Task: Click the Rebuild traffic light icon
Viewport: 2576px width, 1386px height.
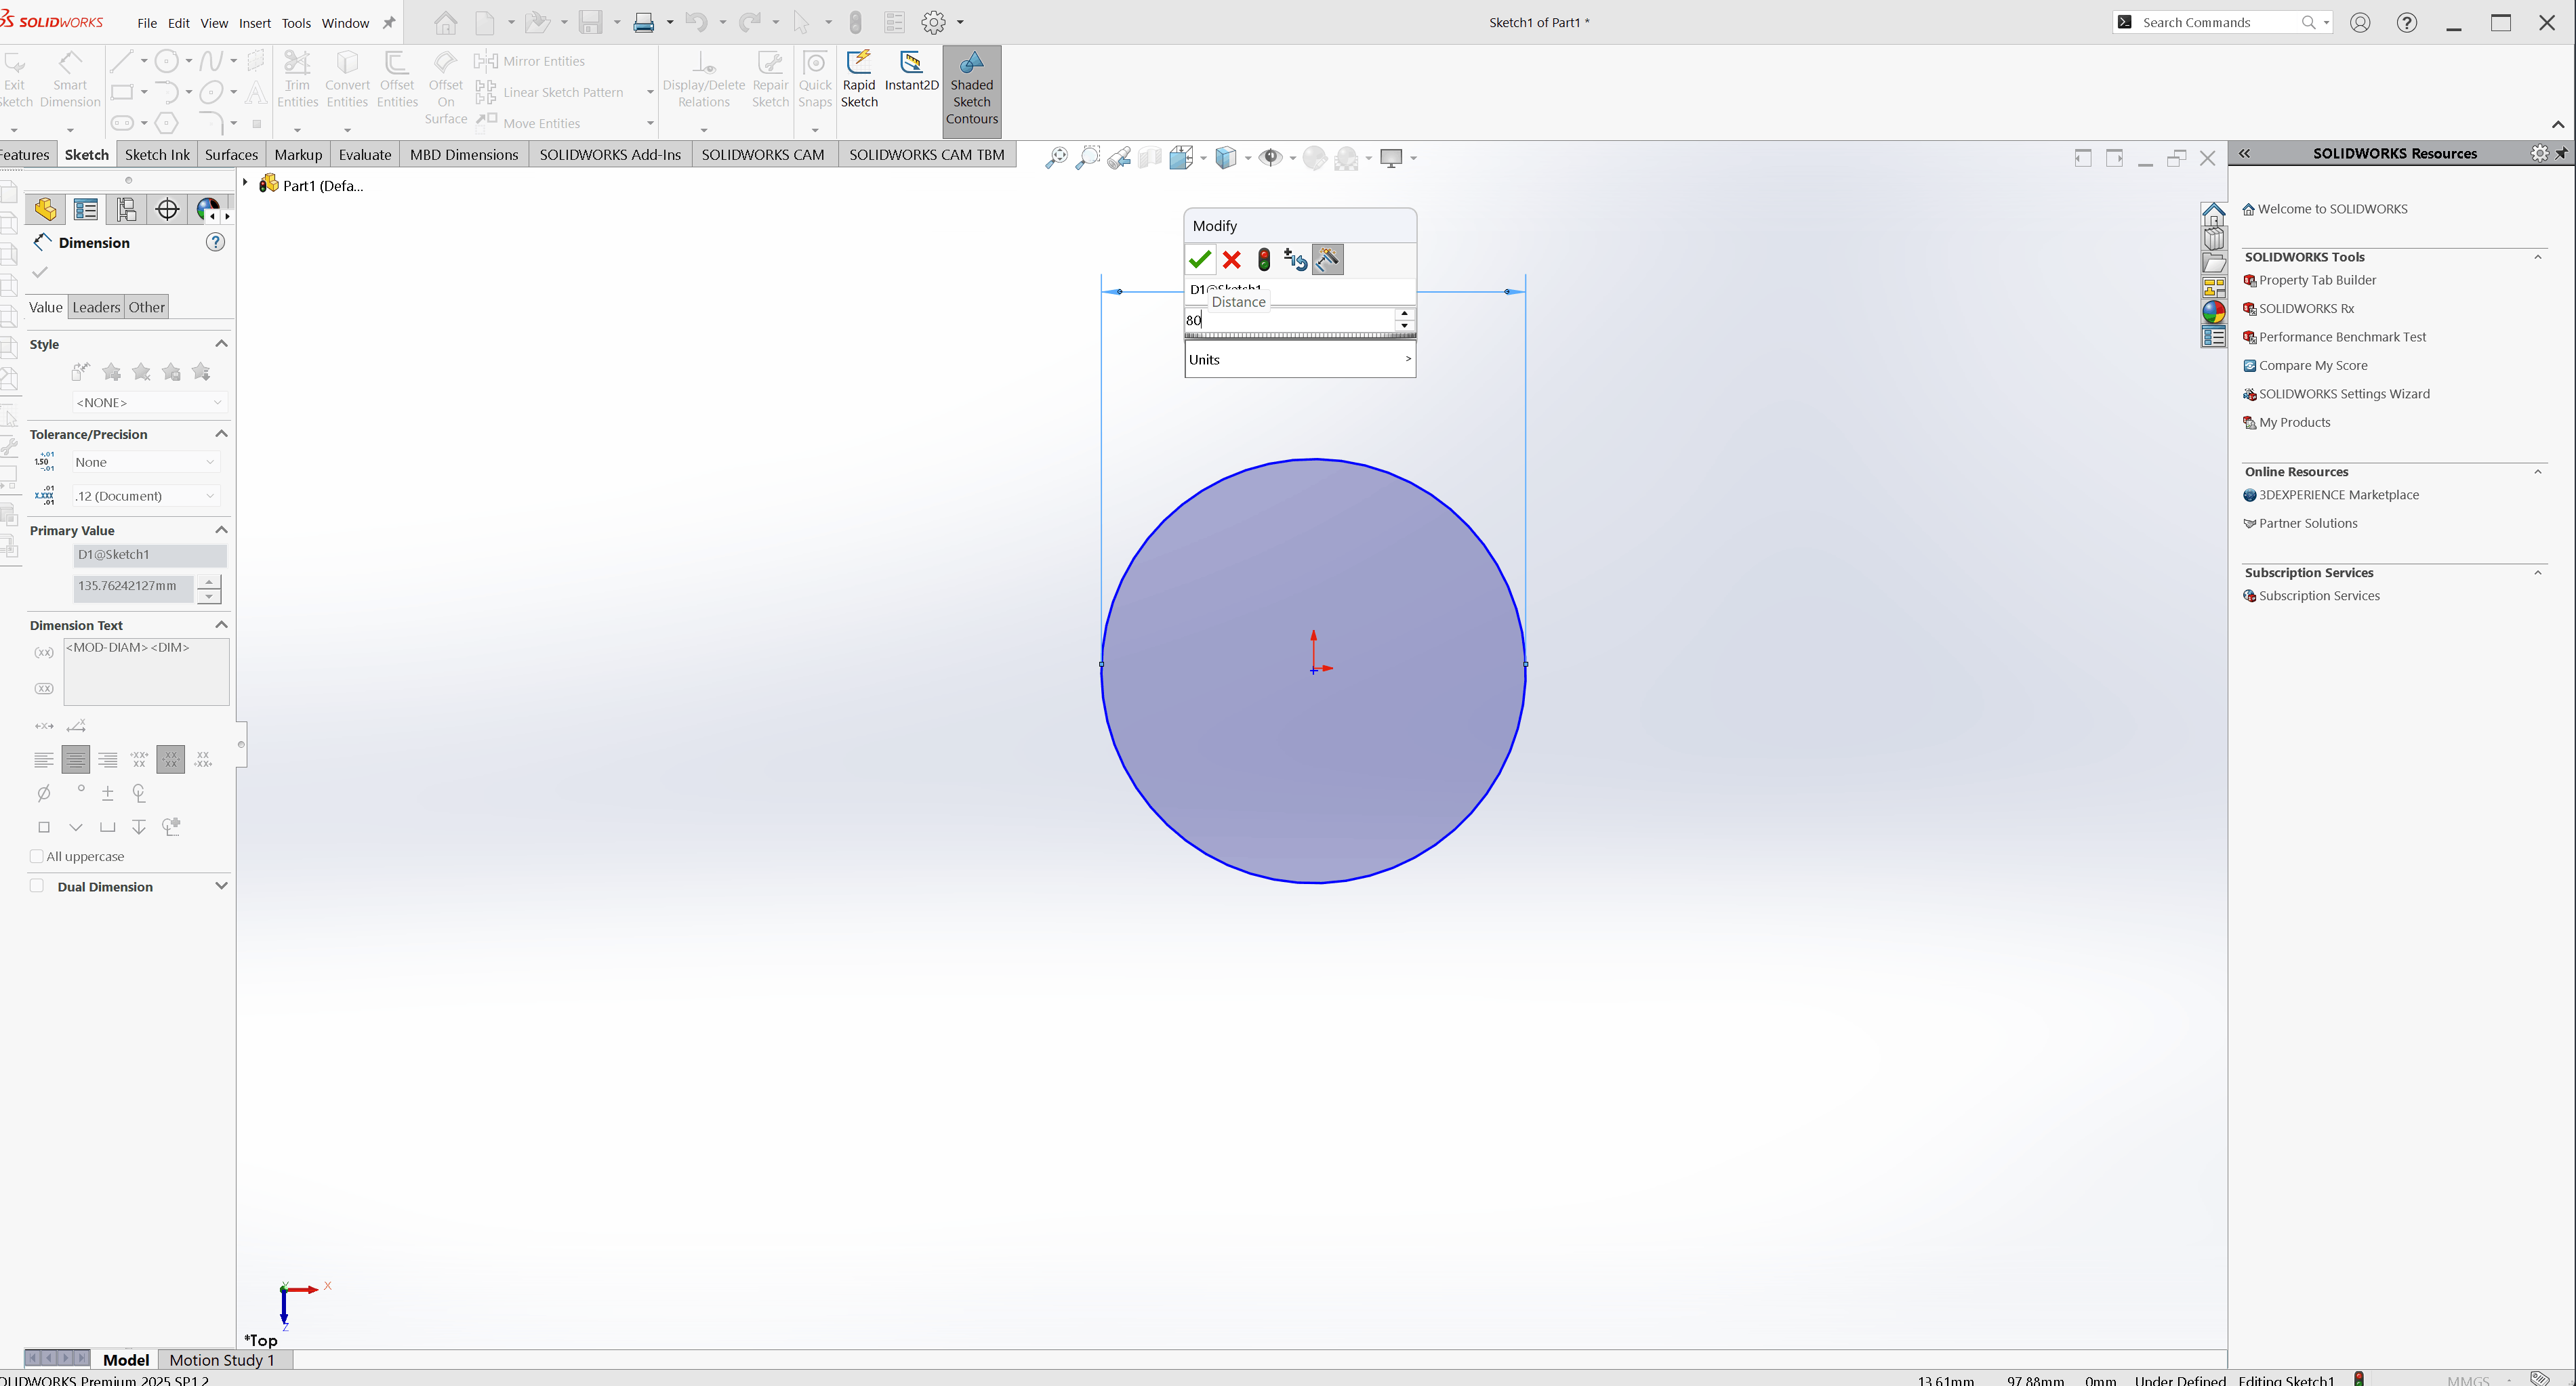Action: (1264, 260)
